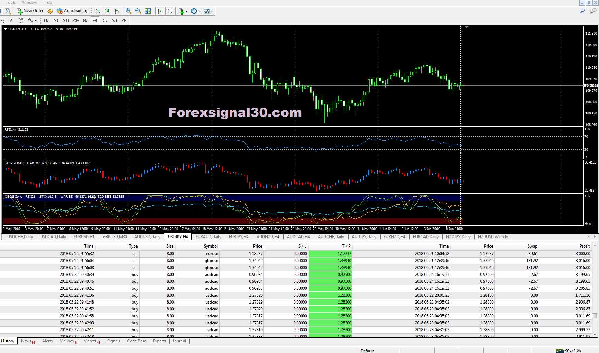This screenshot has height=353, width=599.
Task: Sort history by Swap column header
Action: (517, 246)
